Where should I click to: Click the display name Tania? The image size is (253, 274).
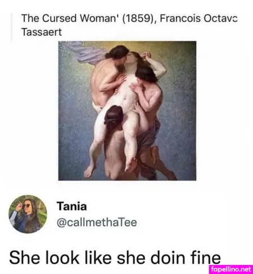[x=72, y=206]
